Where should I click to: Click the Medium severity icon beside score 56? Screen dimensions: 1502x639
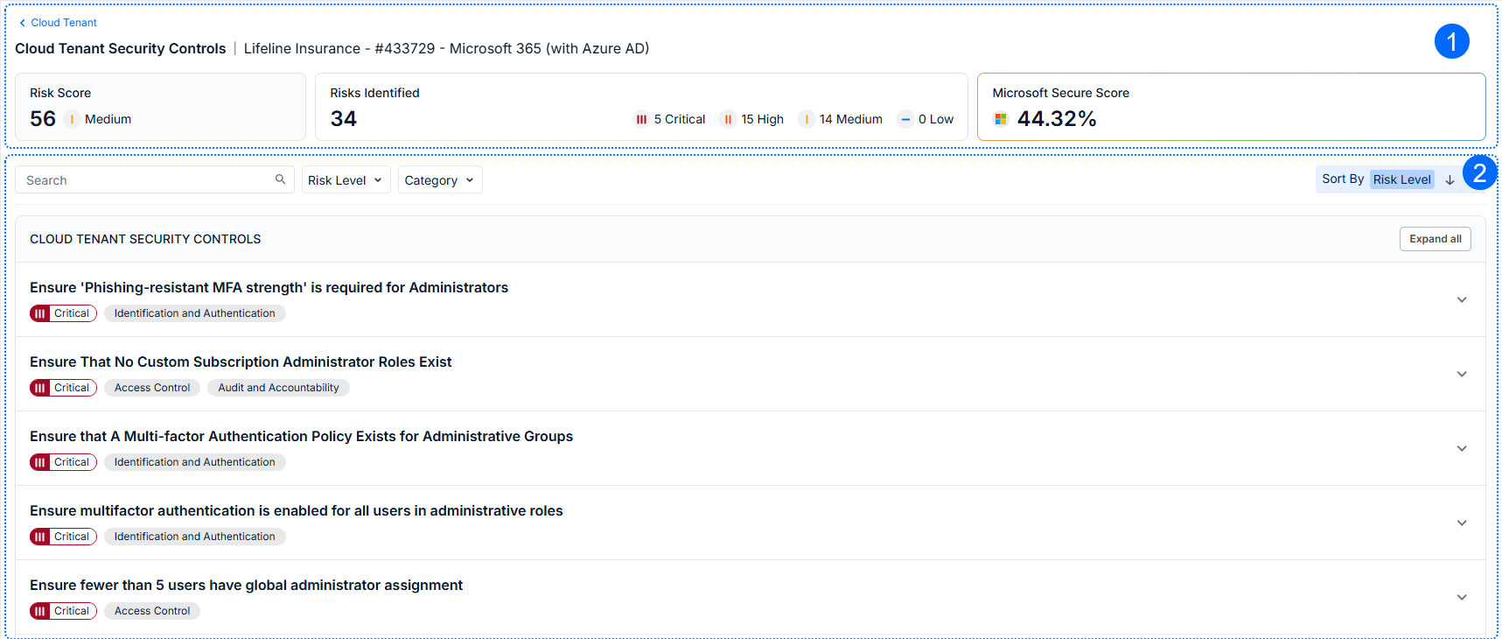click(x=72, y=119)
